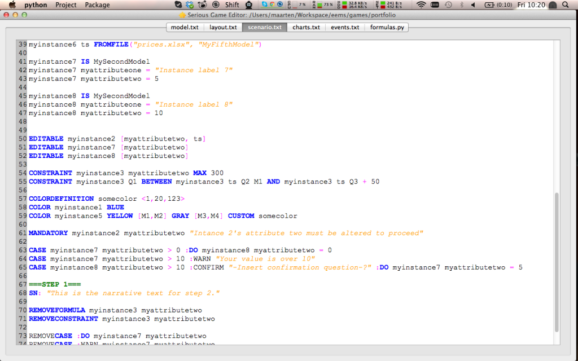Select the scenario.txt tab

coord(265,27)
